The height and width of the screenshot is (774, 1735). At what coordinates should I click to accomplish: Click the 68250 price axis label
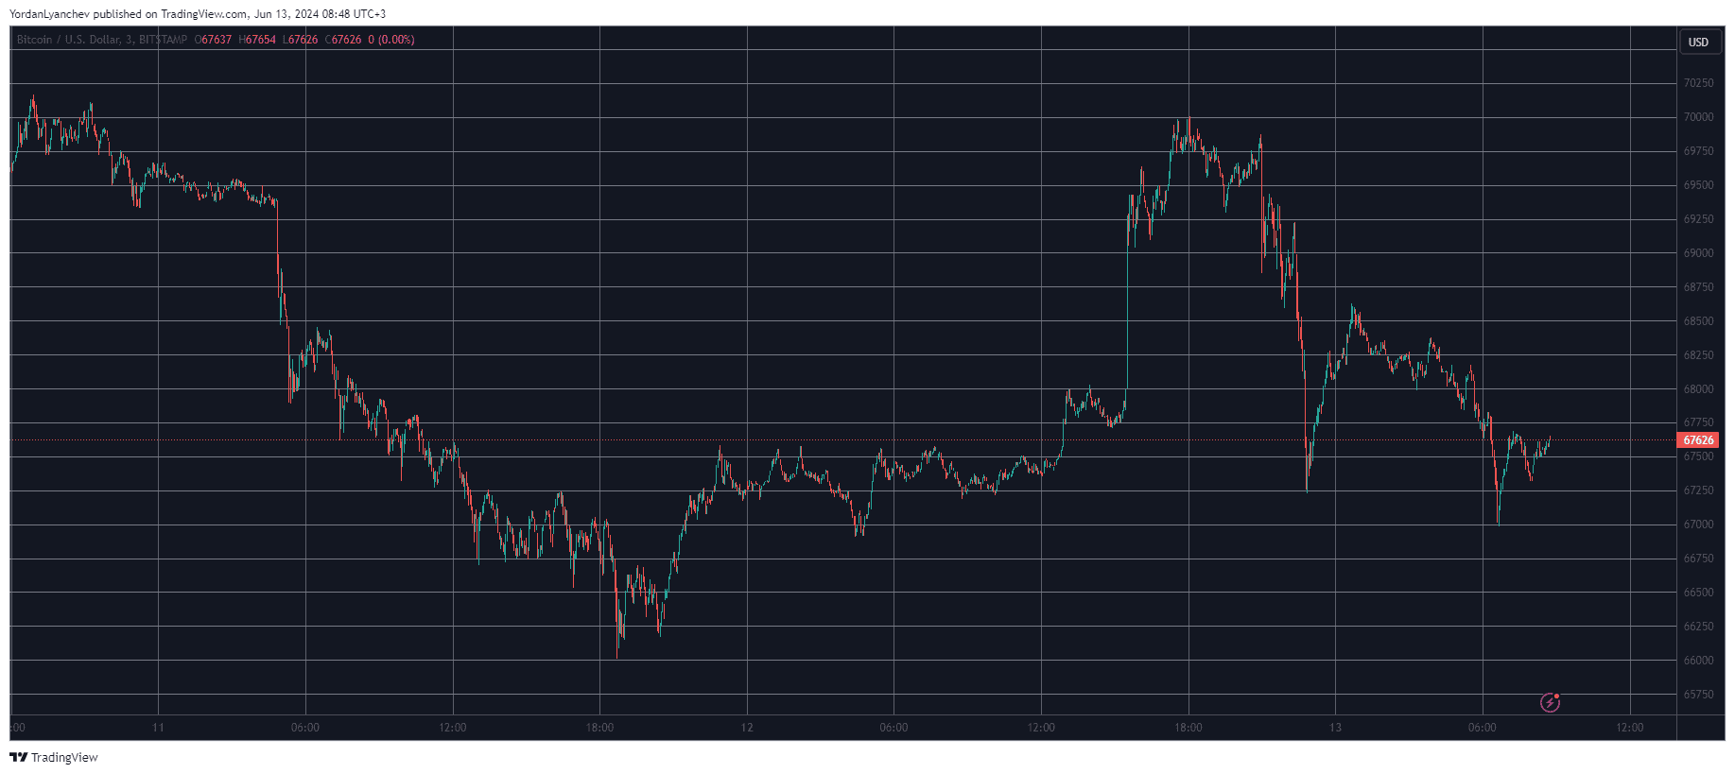[1698, 355]
